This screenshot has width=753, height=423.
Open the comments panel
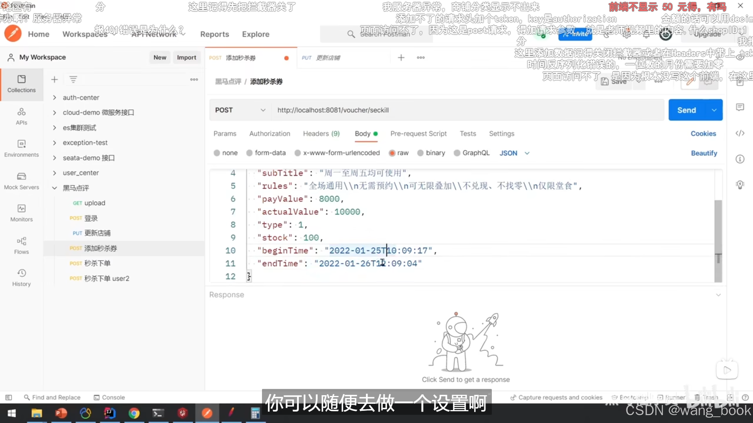click(x=740, y=107)
